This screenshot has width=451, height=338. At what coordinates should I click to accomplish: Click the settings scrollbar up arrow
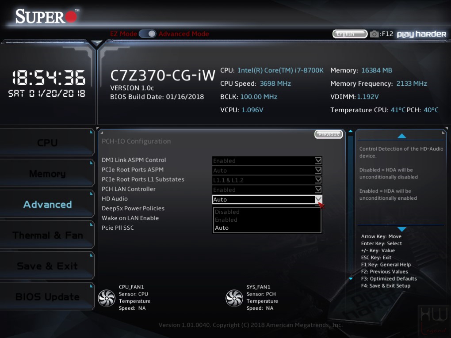350,131
